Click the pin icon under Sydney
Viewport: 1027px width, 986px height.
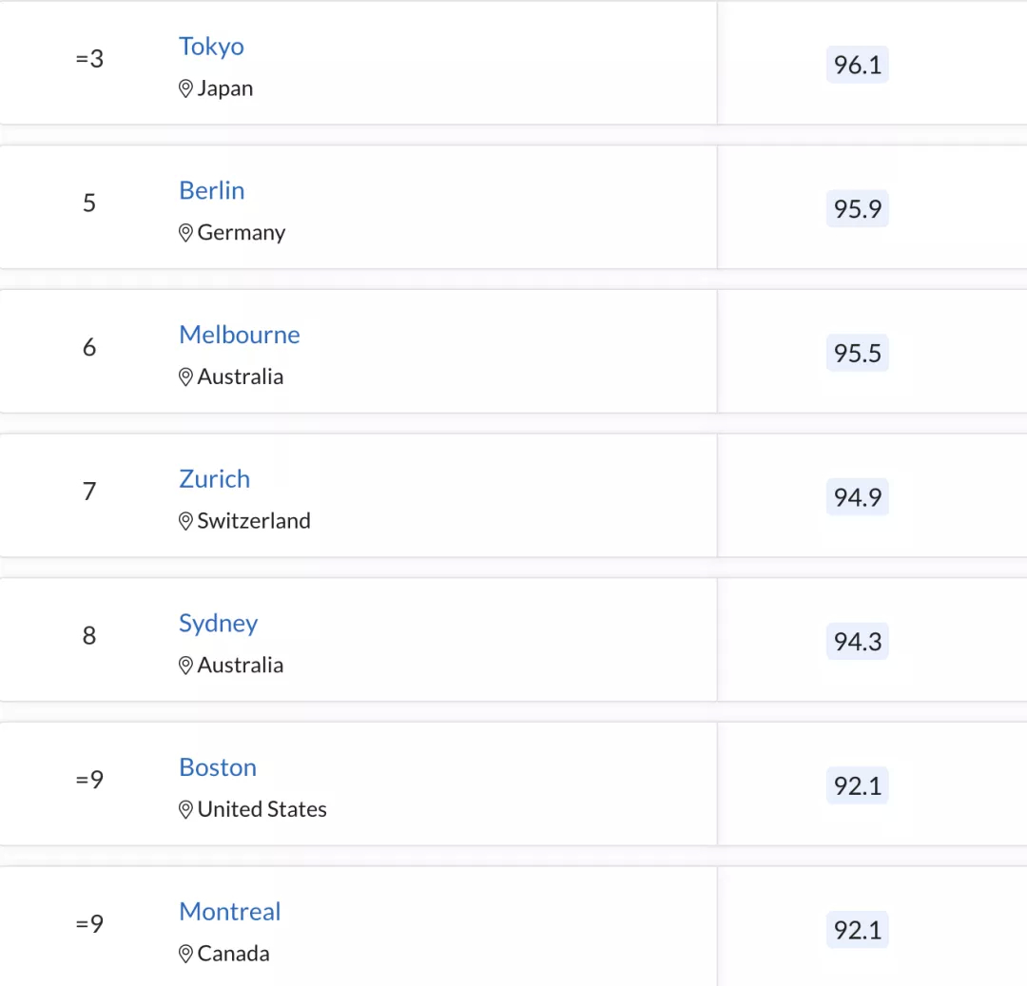pyautogui.click(x=185, y=666)
